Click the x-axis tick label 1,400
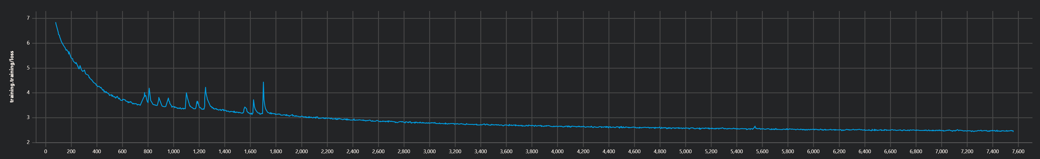The image size is (1040, 159). click(x=225, y=152)
